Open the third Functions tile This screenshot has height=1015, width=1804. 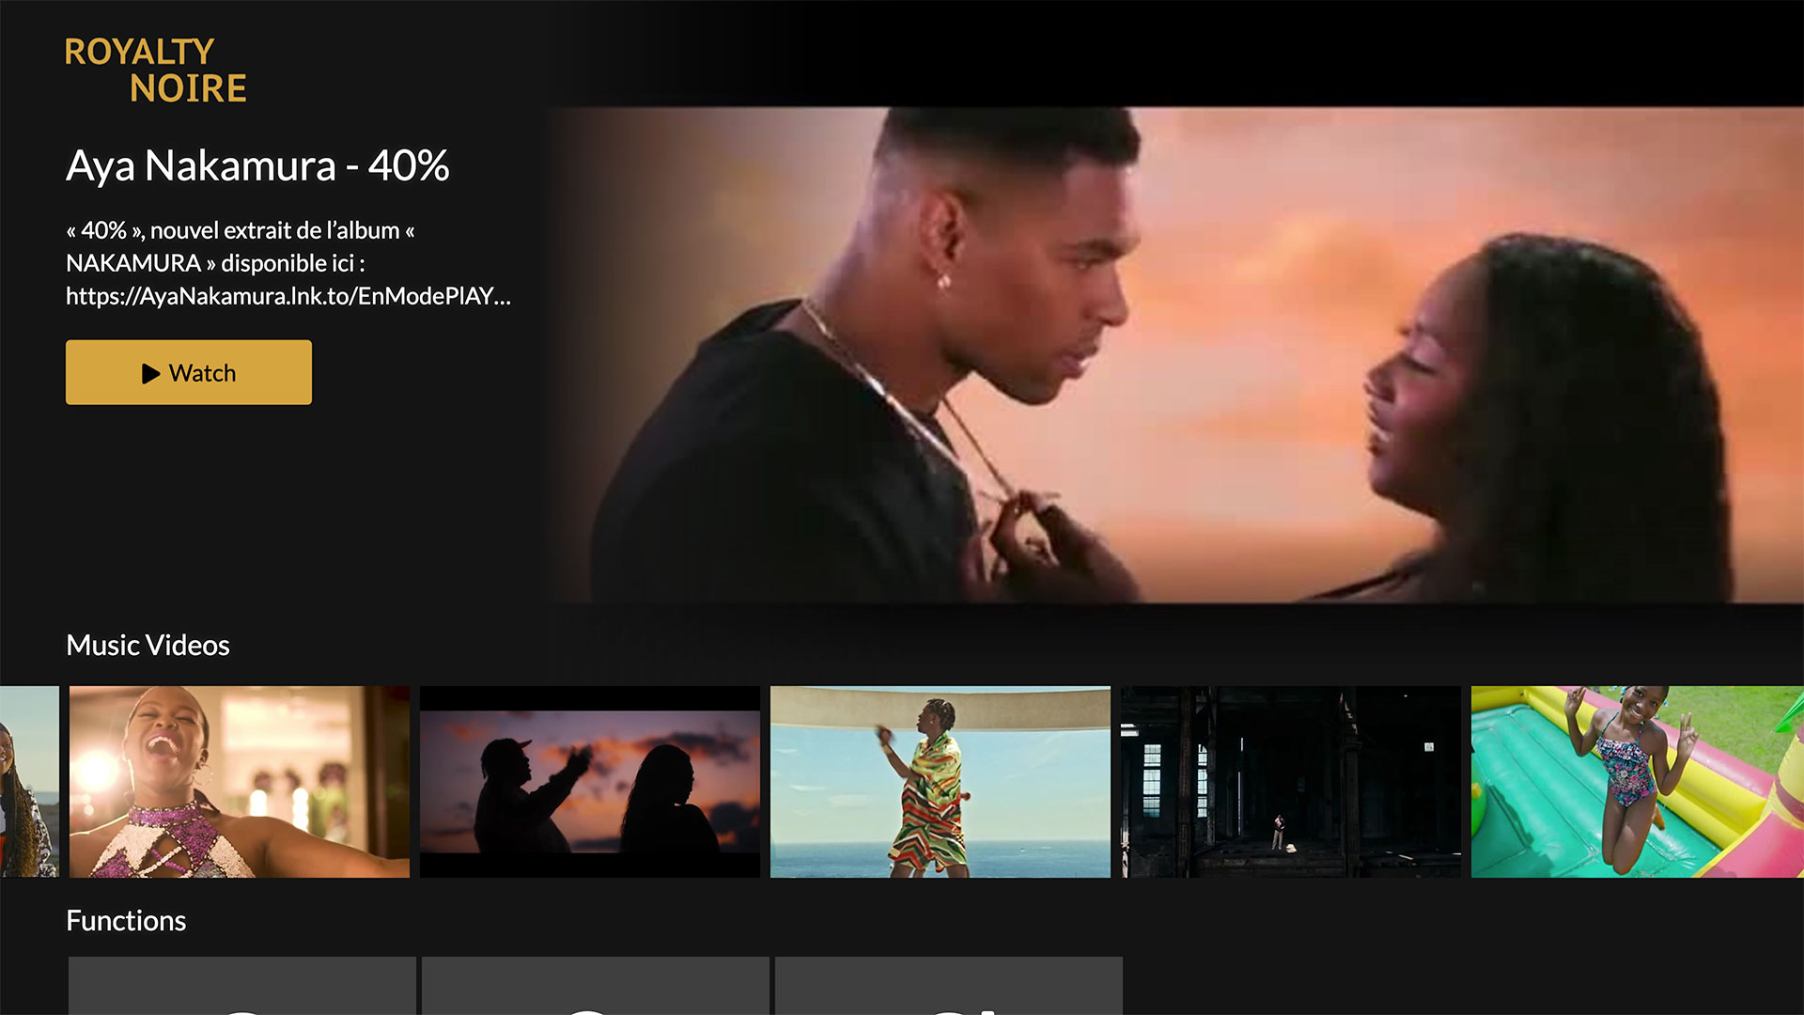click(949, 986)
